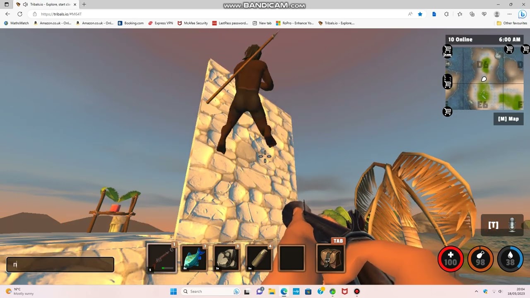Open the backpack inventory labeled TAB
This screenshot has height=298, width=530.
330,258
